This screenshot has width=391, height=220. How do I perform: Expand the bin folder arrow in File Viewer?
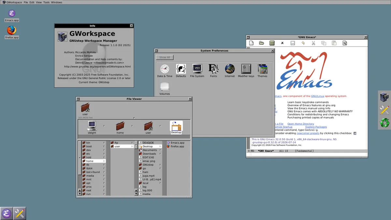(104, 143)
